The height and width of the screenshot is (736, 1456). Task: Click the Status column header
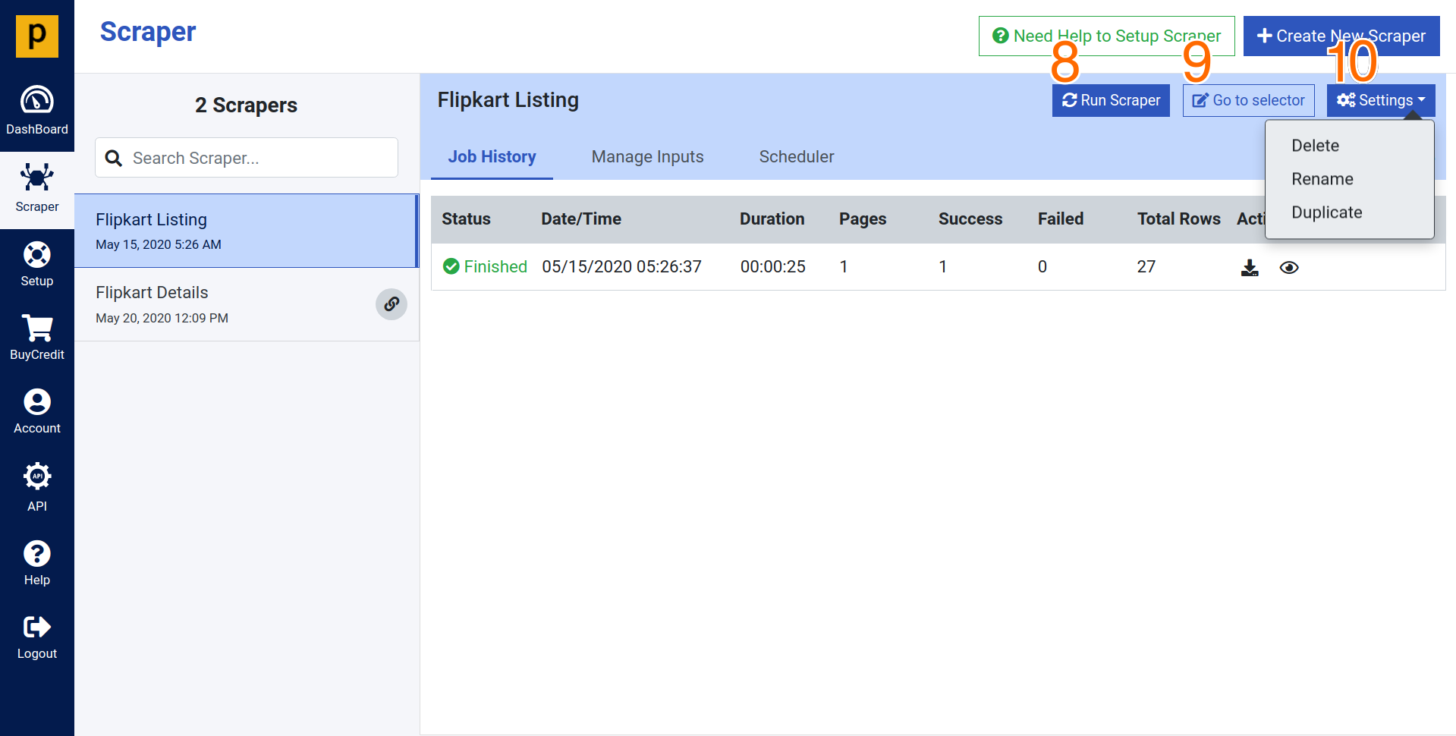[466, 219]
